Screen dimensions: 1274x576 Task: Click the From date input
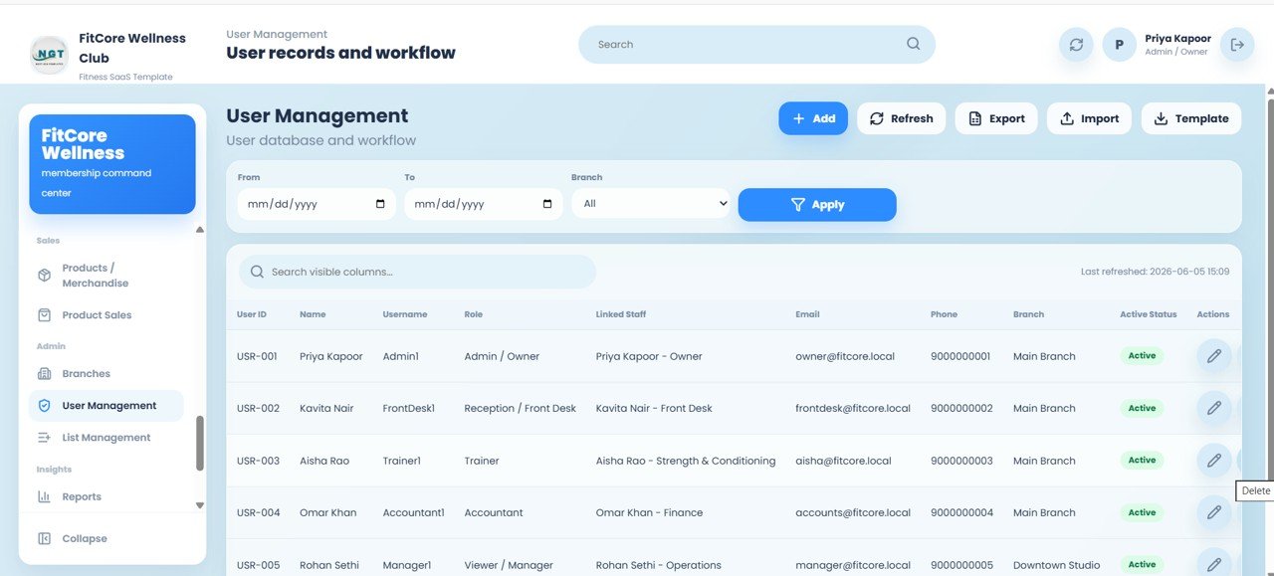click(x=317, y=204)
